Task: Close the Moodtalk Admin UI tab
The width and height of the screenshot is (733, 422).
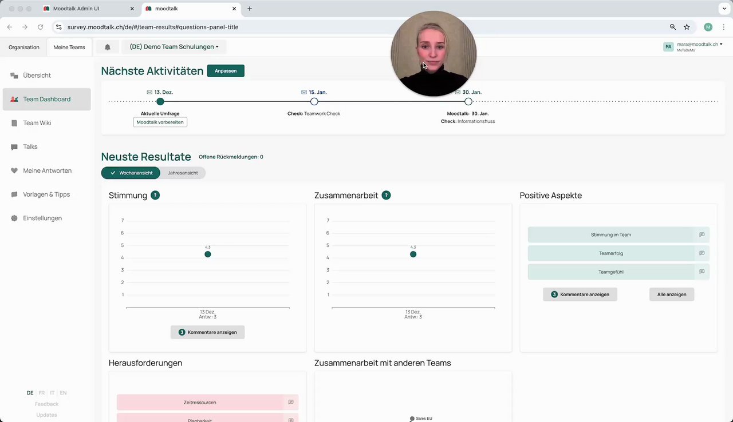Action: pyautogui.click(x=132, y=9)
